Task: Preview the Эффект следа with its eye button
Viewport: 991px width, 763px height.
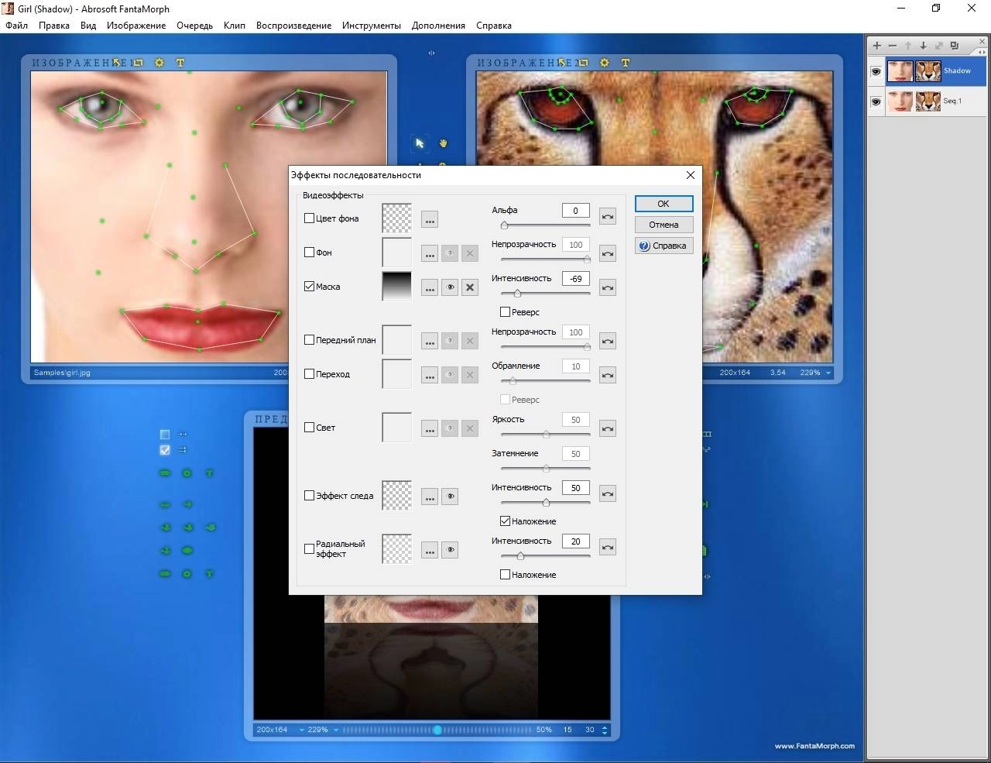Action: 450,497
